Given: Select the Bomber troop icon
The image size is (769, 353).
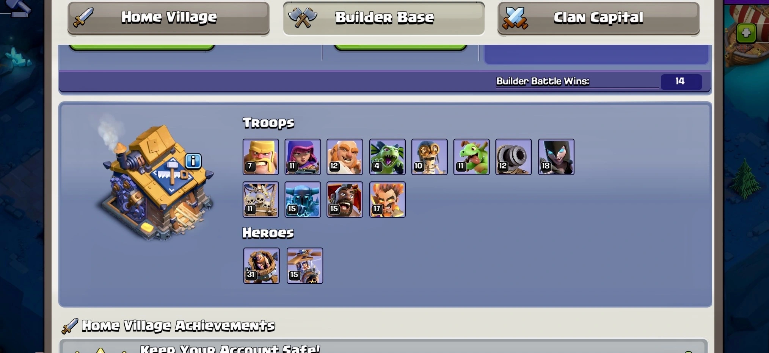Looking at the screenshot, I should (x=429, y=157).
